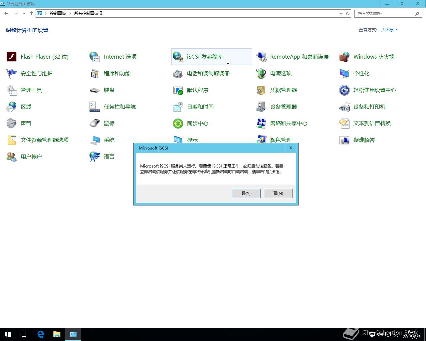Open the 设备管理器 icon
Image resolution: width=426 pixels, height=341 pixels.
pos(261,107)
